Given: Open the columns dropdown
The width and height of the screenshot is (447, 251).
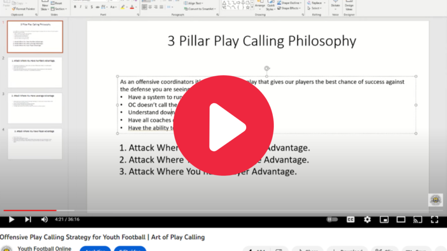Looking at the screenshot, I should pos(170,7).
